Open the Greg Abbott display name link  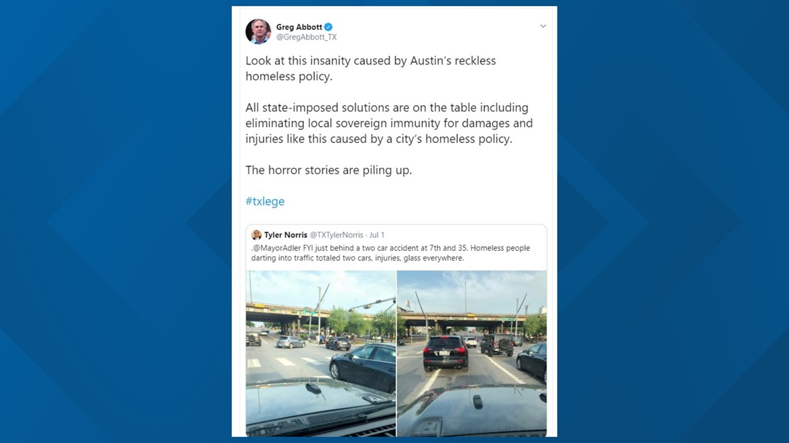tap(299, 27)
